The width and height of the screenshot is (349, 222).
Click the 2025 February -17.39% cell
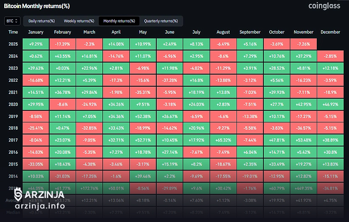(x=62, y=44)
